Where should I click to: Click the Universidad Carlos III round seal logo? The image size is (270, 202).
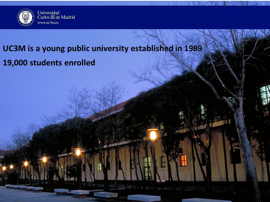click(x=26, y=17)
